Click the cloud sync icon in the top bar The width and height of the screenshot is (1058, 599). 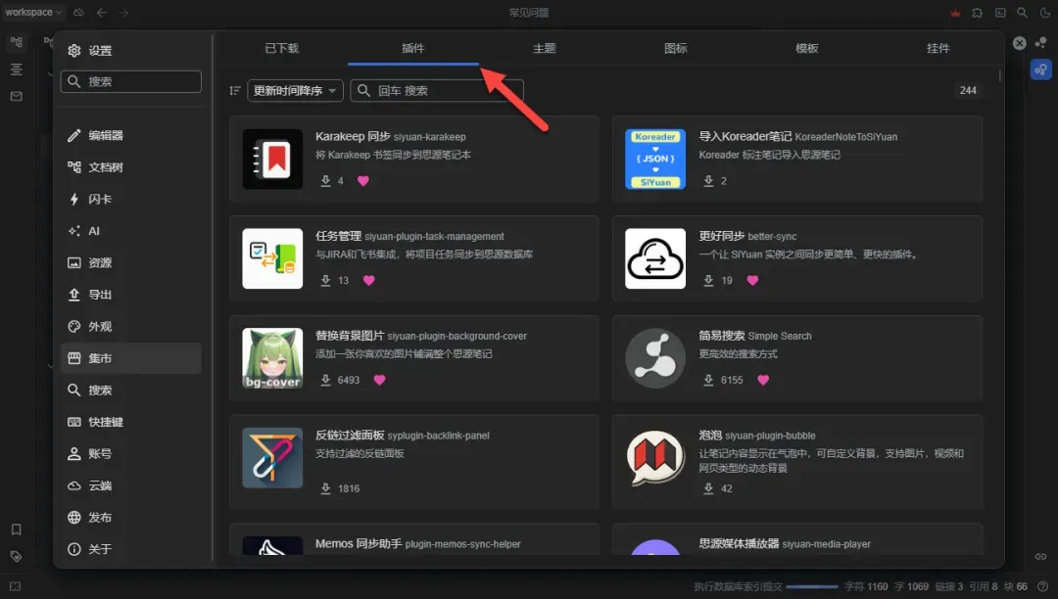(79, 12)
